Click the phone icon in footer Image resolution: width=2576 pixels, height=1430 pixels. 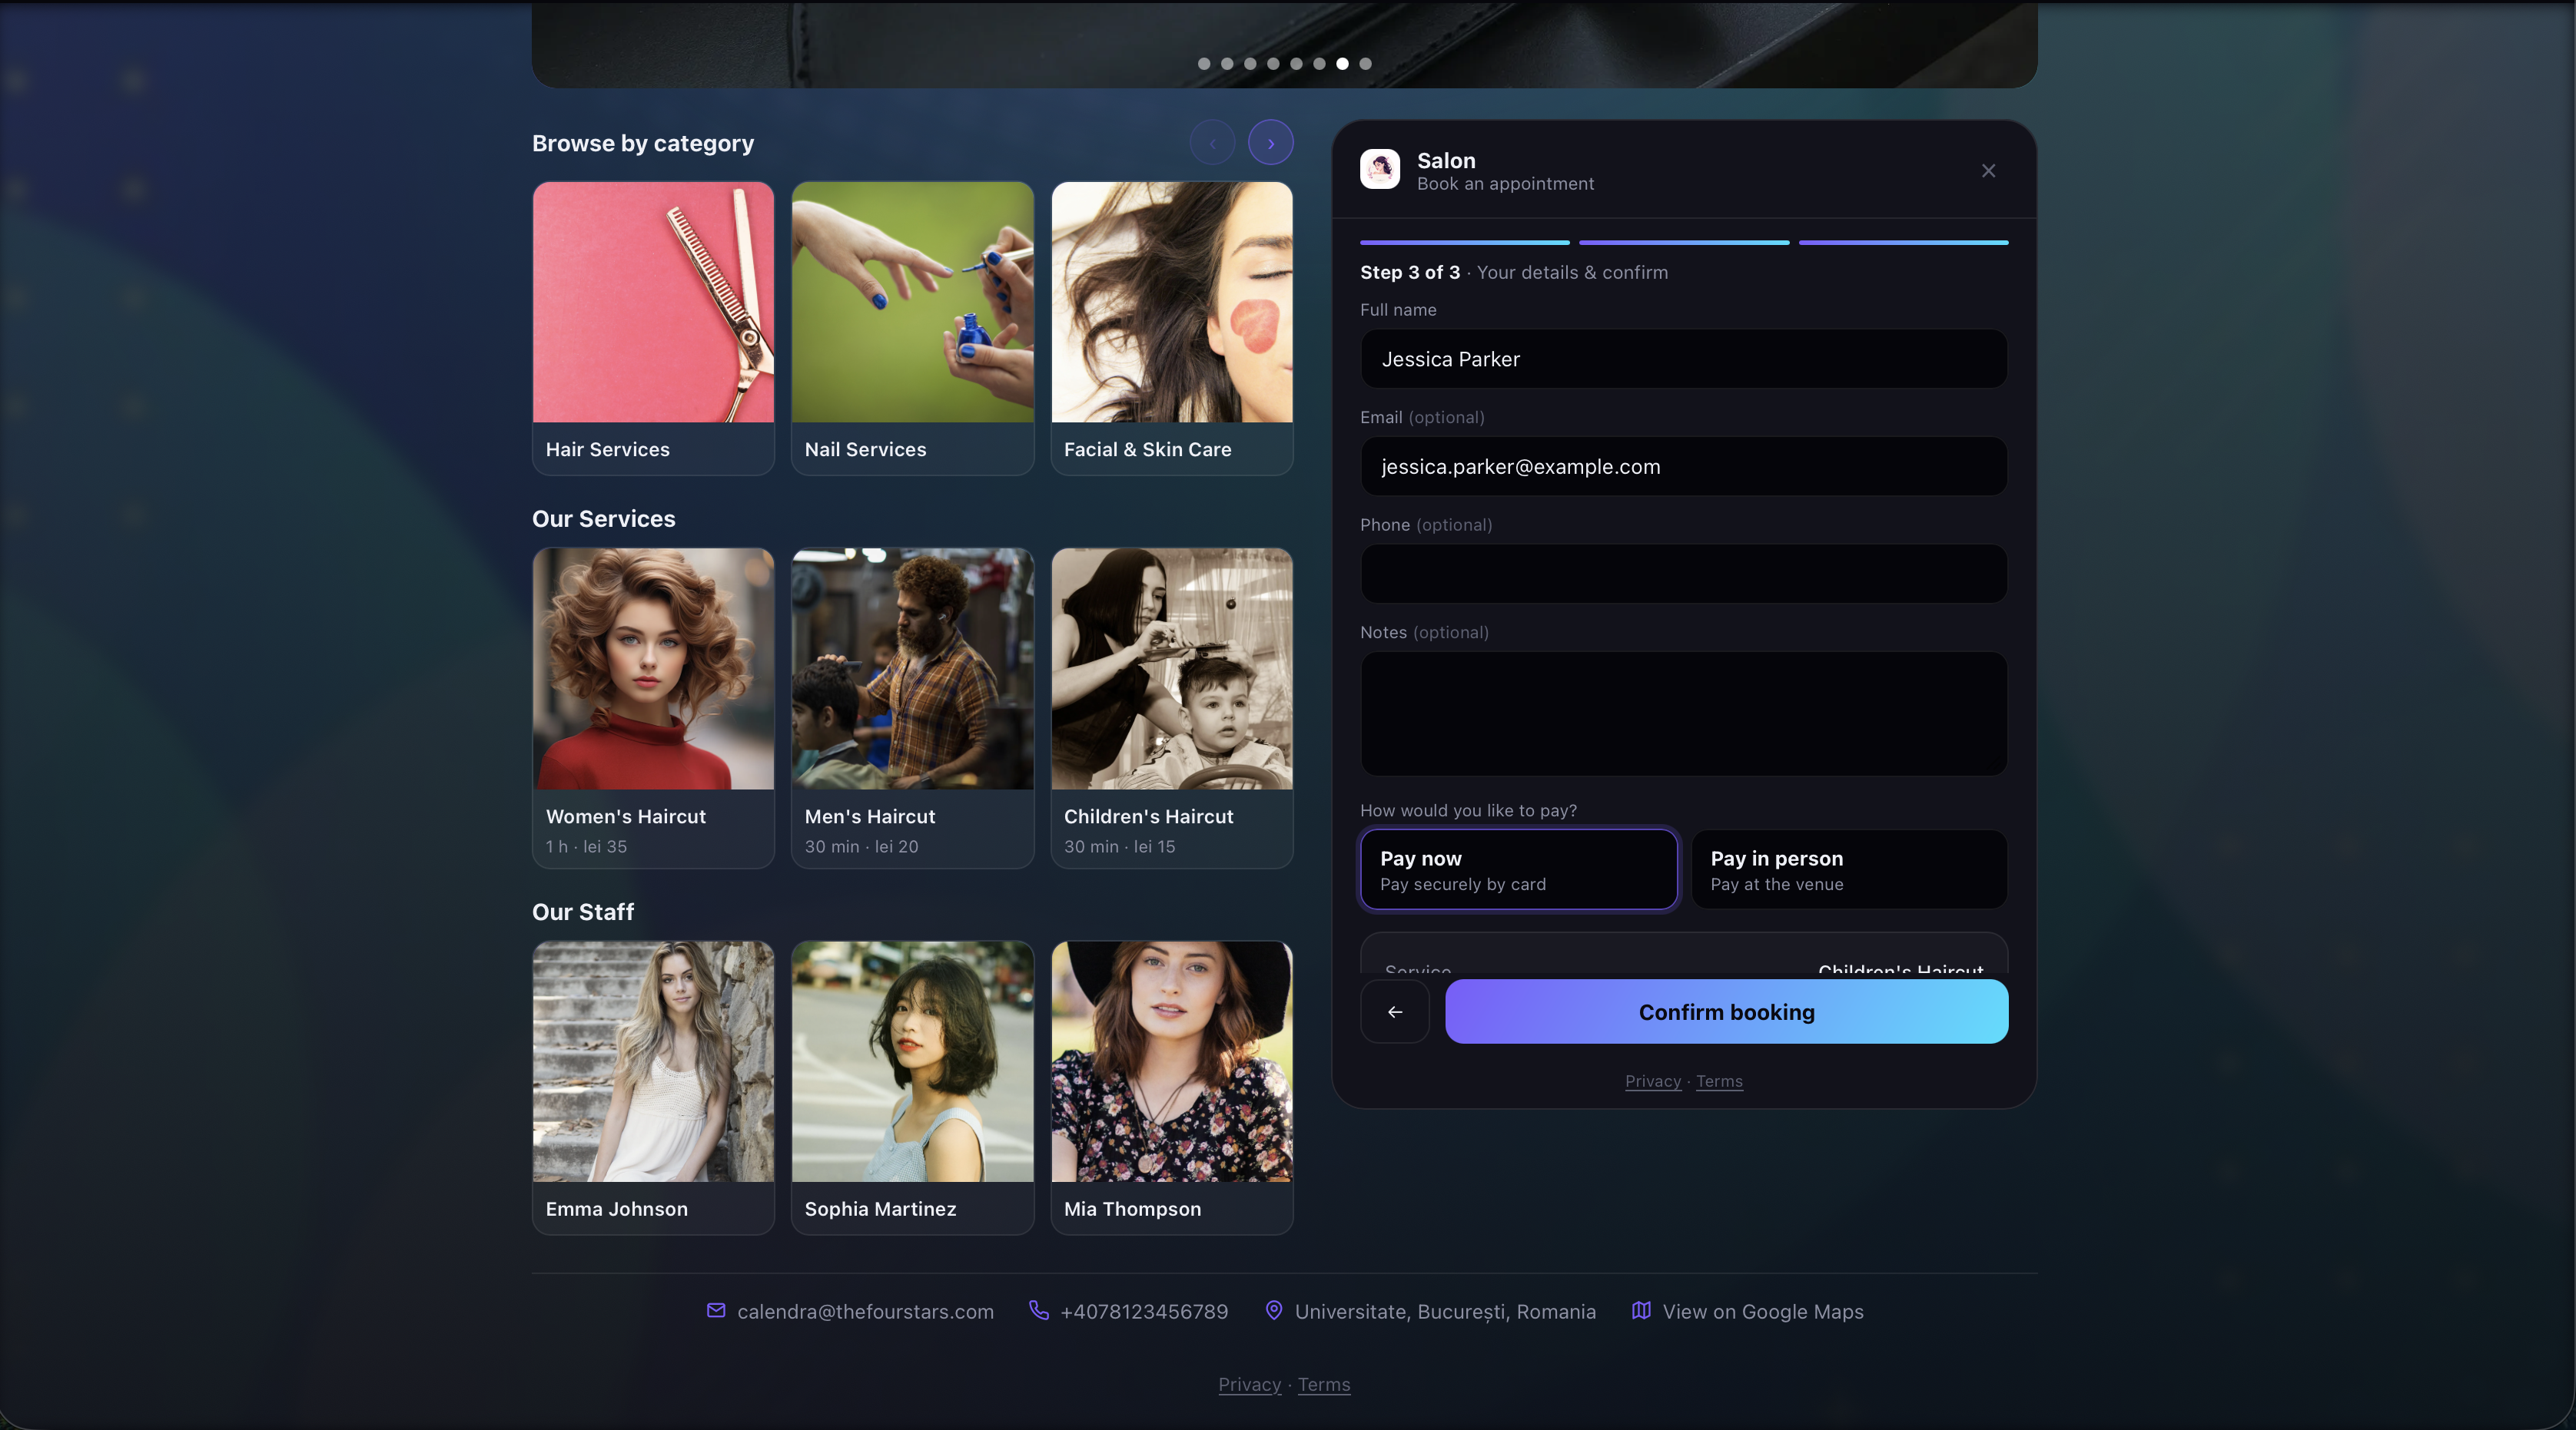[1039, 1310]
